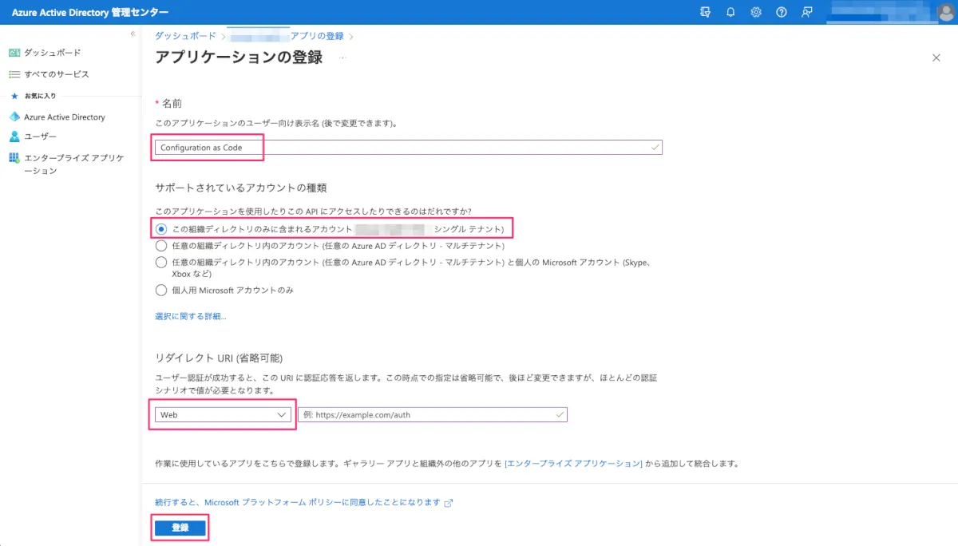Open the Cloud Shell icon in header

coord(705,12)
